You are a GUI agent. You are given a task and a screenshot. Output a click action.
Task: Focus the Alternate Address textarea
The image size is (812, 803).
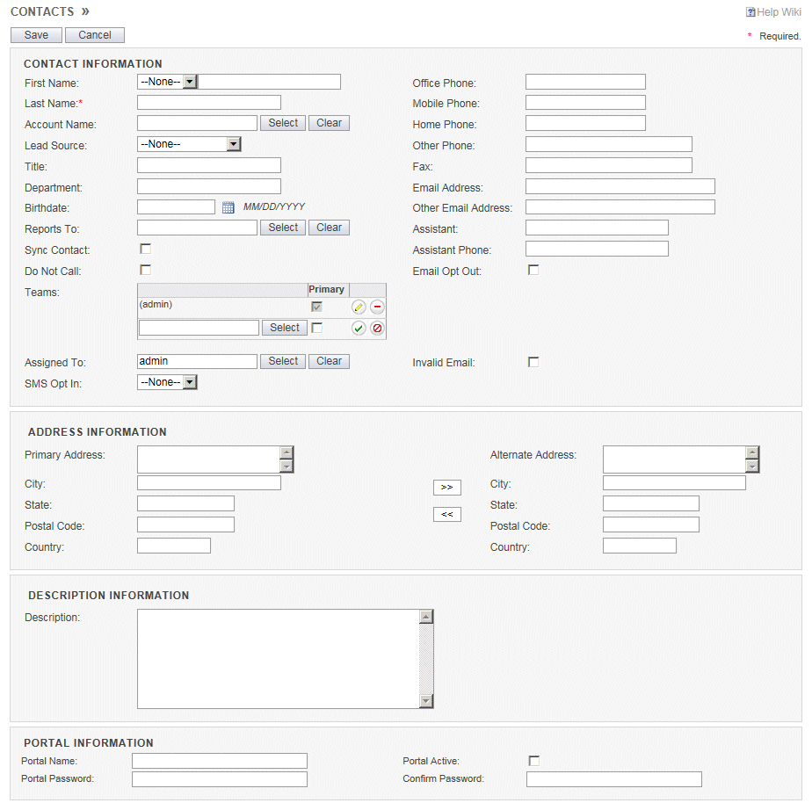pyautogui.click(x=674, y=459)
